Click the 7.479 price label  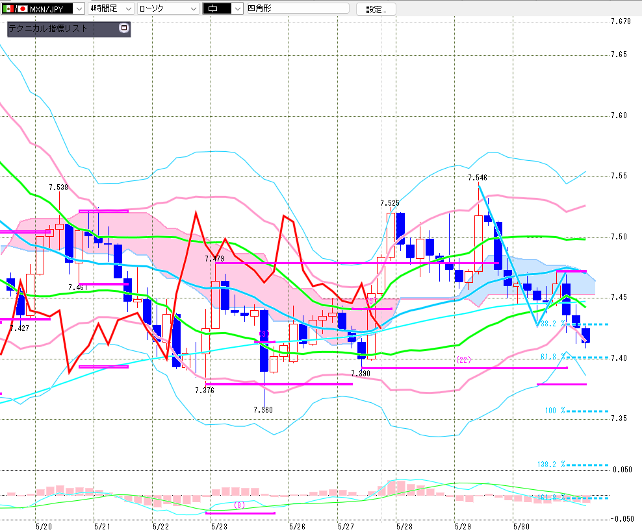click(x=214, y=259)
